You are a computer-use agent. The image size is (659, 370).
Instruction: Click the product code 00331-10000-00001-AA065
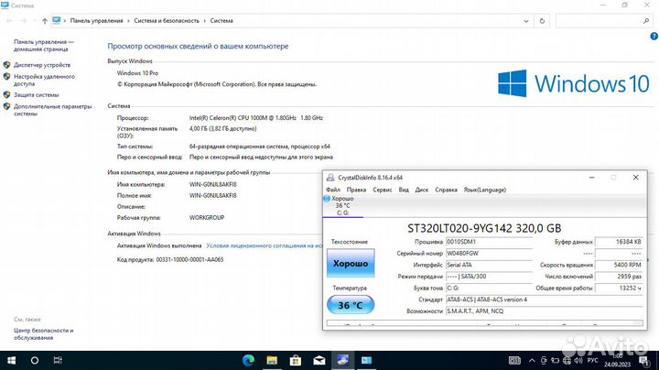click(189, 259)
